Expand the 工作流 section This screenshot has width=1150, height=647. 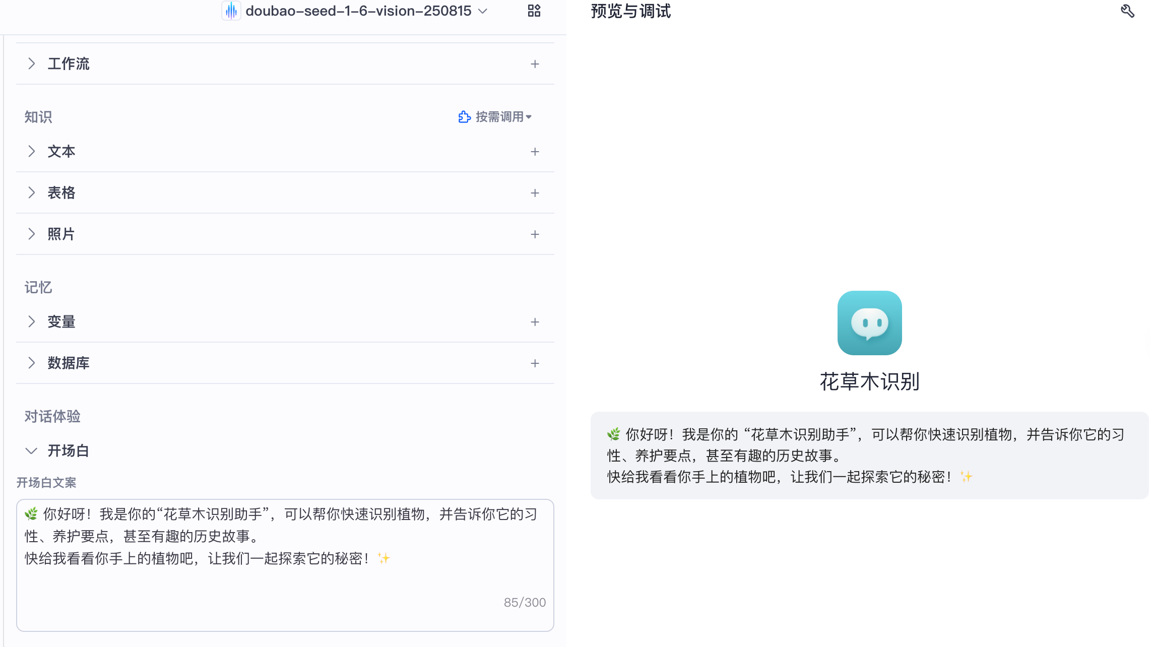tap(31, 64)
